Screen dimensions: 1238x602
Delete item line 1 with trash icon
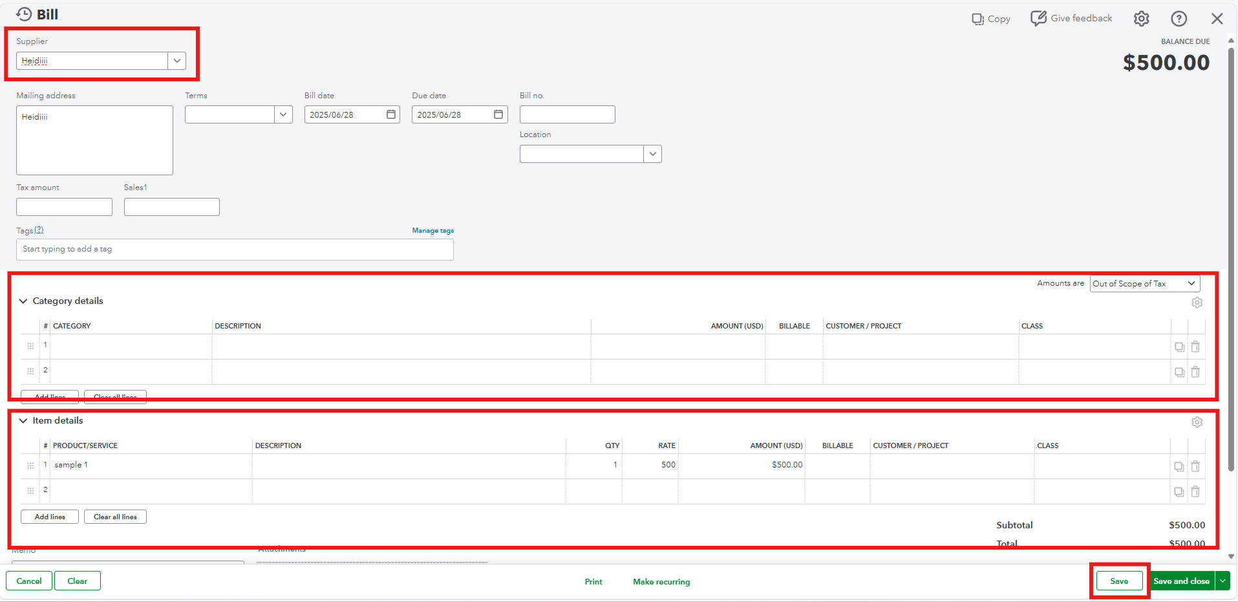1195,466
